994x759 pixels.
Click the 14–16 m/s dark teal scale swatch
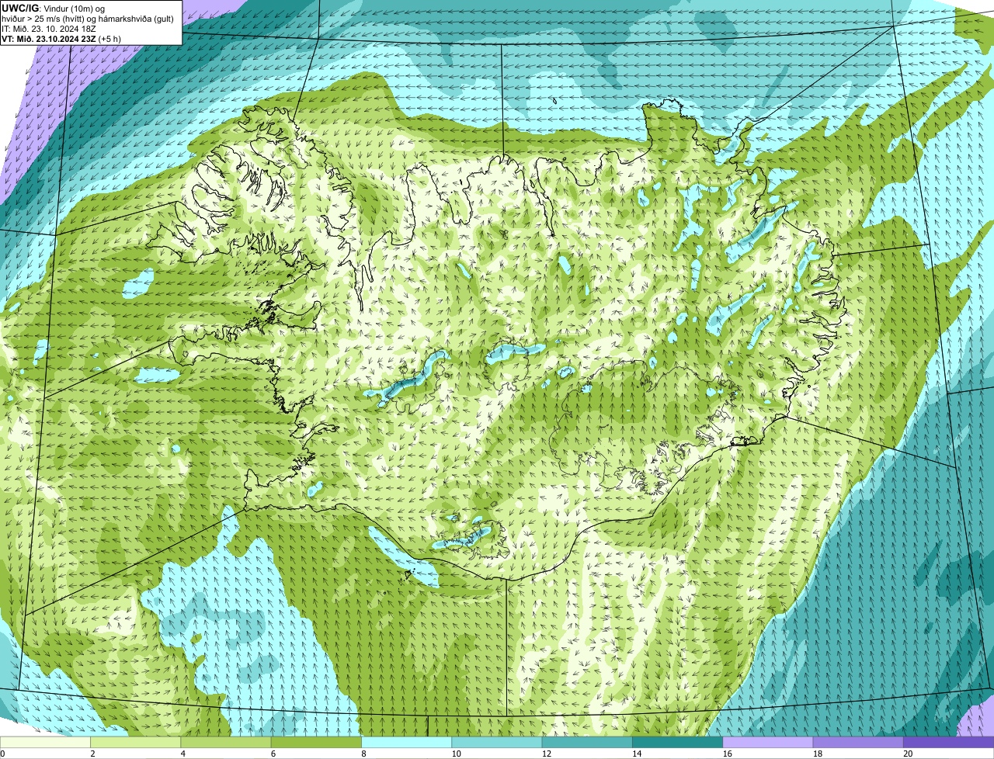click(678, 742)
